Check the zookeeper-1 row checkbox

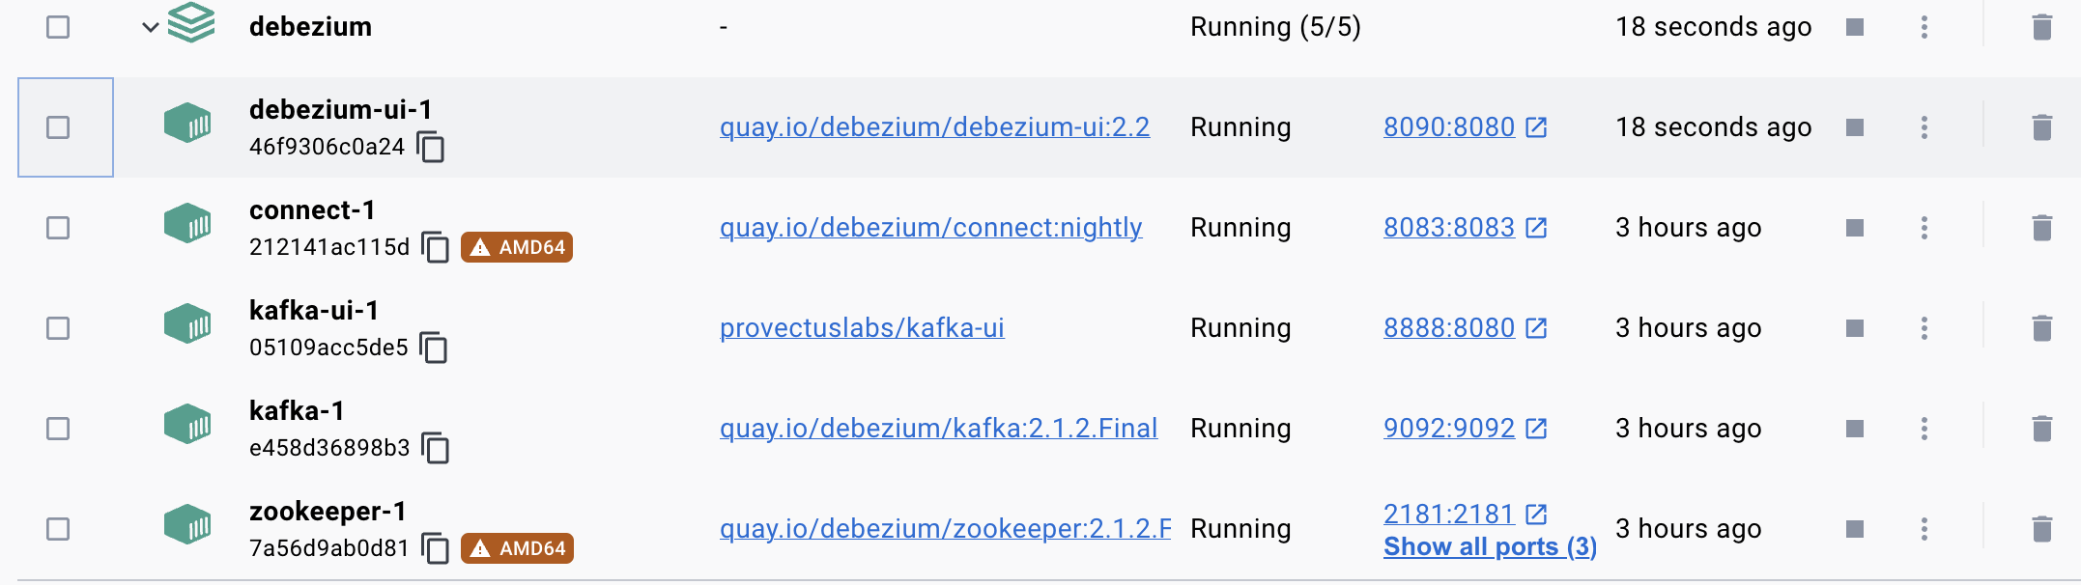pos(58,529)
